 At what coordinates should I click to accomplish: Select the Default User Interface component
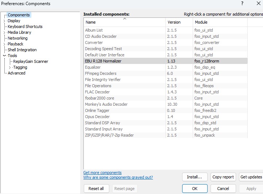(165, 55)
